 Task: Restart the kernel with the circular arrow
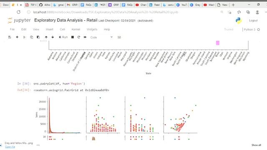click(x=79, y=37)
